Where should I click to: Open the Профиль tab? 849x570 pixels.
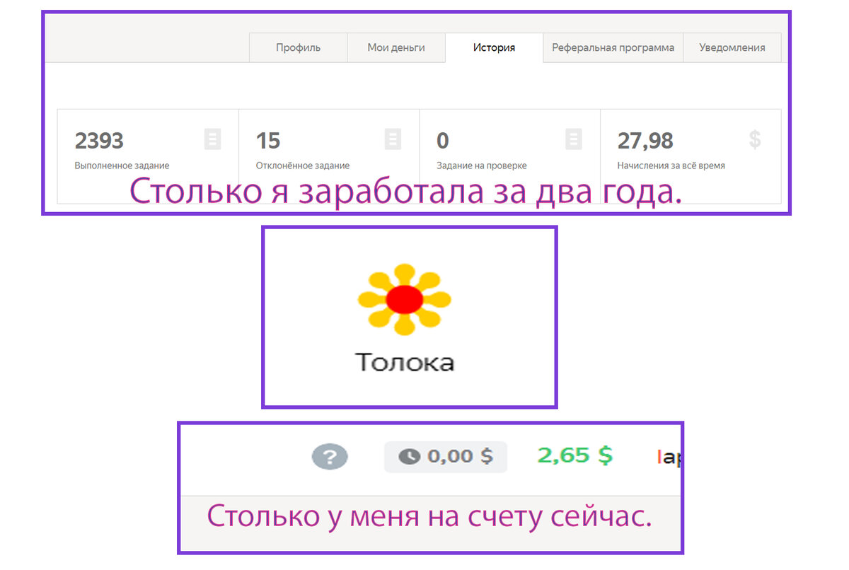298,48
